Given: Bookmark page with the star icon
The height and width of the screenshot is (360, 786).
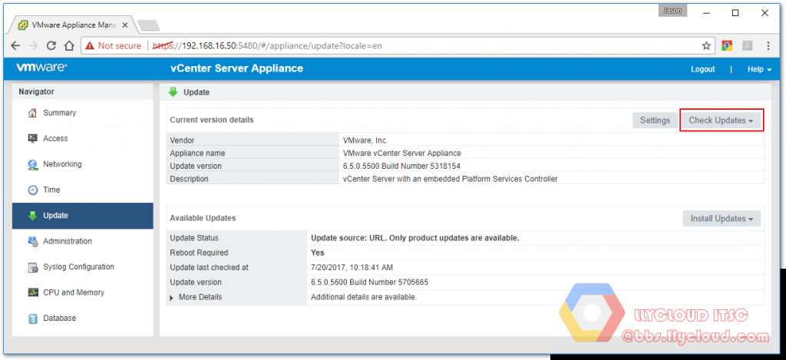Looking at the screenshot, I should [x=706, y=45].
